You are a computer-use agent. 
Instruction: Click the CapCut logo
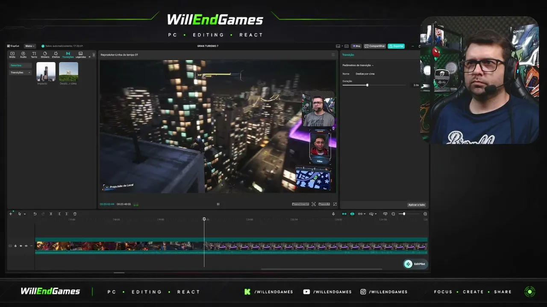pyautogui.click(x=14, y=46)
